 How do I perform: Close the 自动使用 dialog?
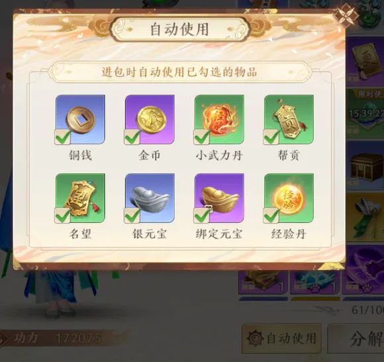[x=346, y=15]
